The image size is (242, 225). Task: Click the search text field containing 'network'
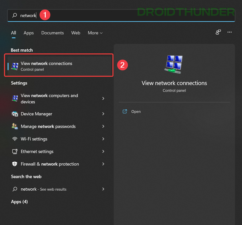[x=121, y=15]
